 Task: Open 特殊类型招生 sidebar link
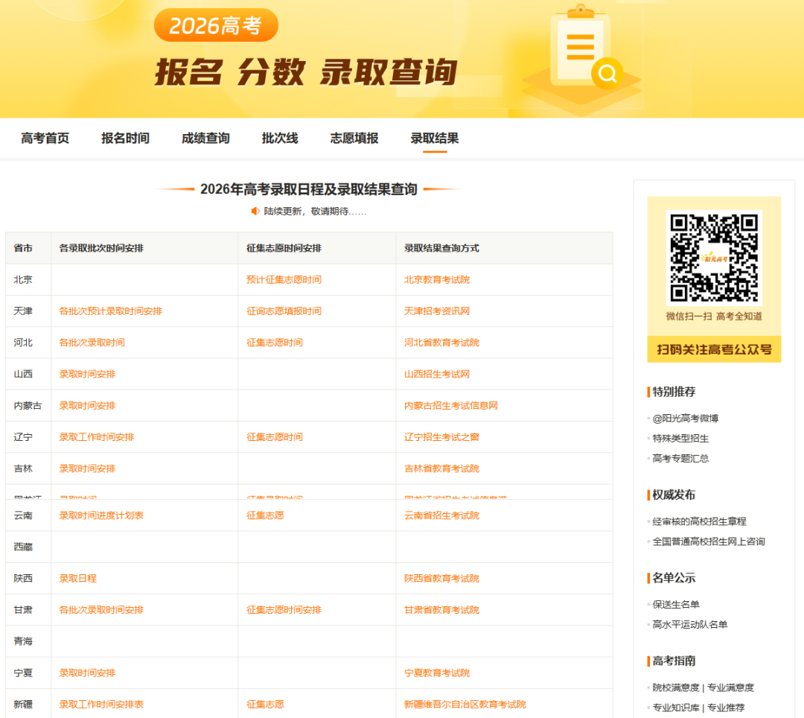click(x=680, y=439)
